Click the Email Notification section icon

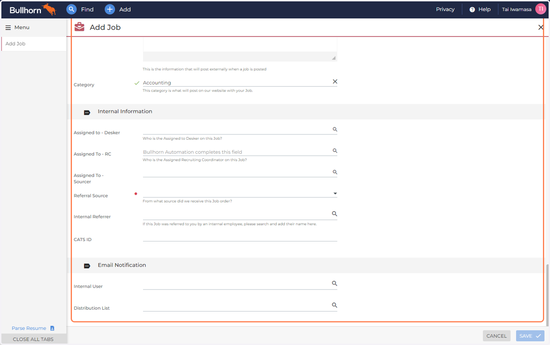coord(87,266)
